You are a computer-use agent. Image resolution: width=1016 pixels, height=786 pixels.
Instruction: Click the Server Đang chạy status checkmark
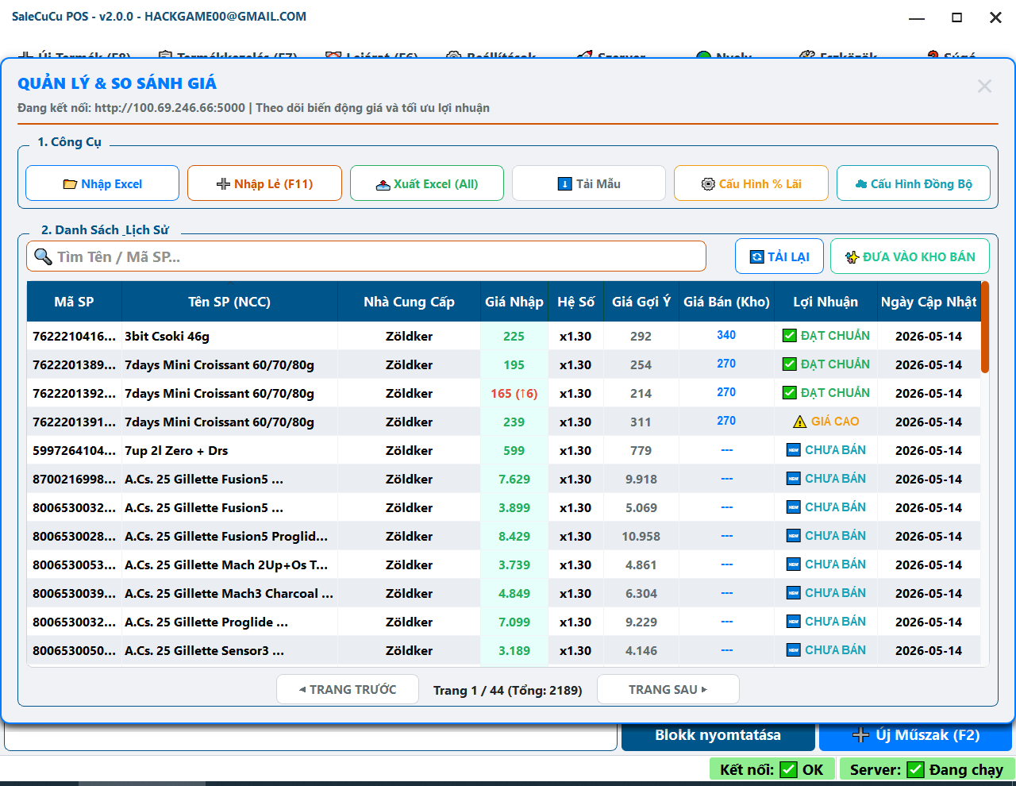[915, 769]
